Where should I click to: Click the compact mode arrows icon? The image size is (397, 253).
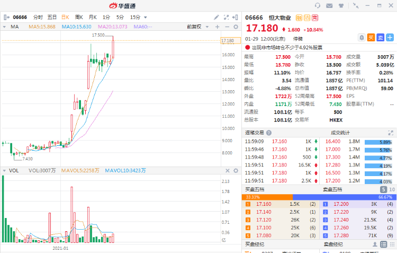point(356,6)
